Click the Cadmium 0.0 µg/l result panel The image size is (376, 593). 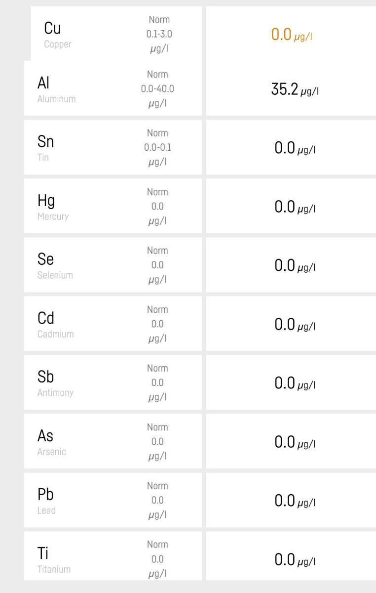point(291,324)
